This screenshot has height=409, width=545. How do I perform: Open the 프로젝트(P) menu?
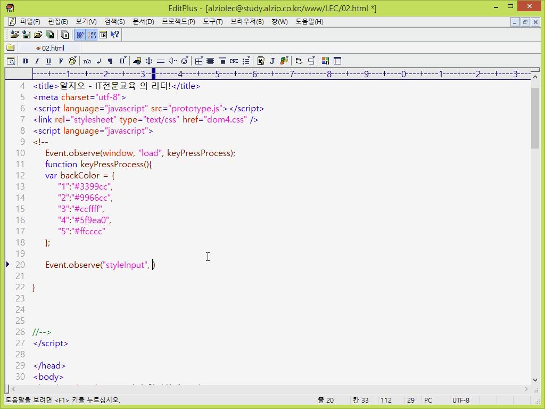coord(178,21)
